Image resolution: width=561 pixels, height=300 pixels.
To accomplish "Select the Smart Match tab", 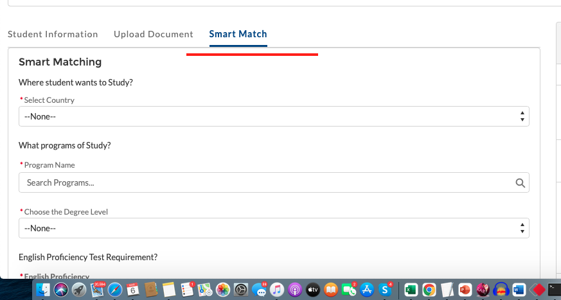I will pyautogui.click(x=238, y=34).
